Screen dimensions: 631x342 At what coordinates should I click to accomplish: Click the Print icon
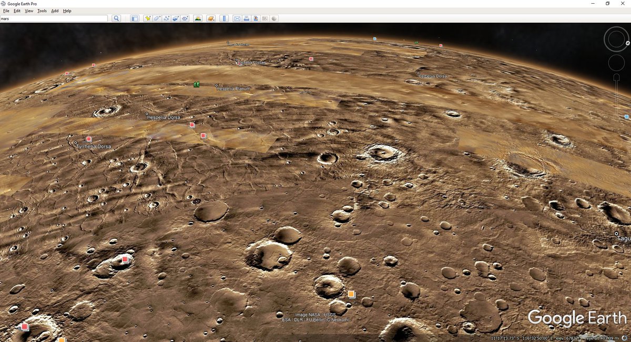pos(246,18)
